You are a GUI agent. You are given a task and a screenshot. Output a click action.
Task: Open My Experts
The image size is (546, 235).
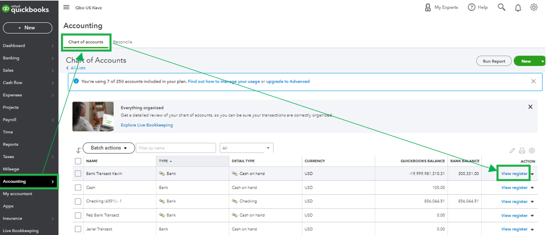point(441,7)
